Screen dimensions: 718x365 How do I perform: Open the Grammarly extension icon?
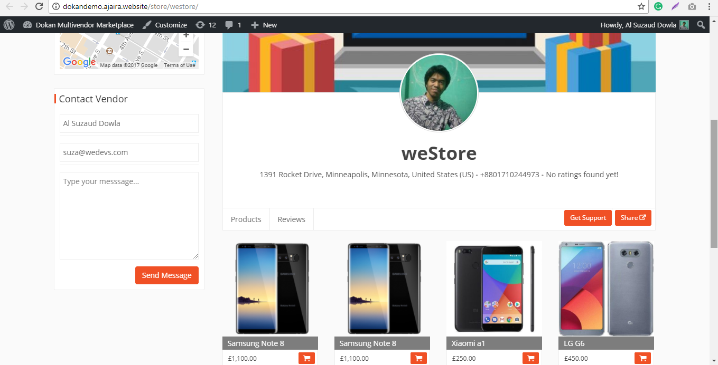coord(658,7)
